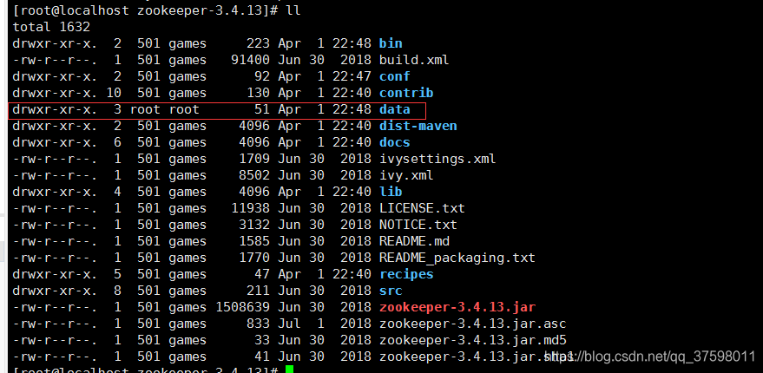Select the ivy.xml file name
763x373 pixels.
pyautogui.click(x=406, y=175)
